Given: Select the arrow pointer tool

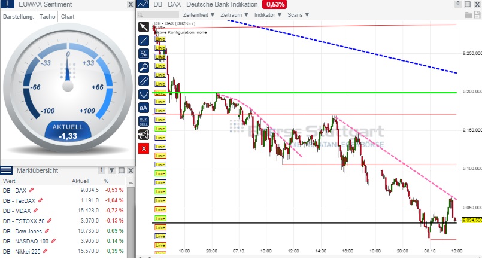Looking at the screenshot, I should tap(144, 27).
